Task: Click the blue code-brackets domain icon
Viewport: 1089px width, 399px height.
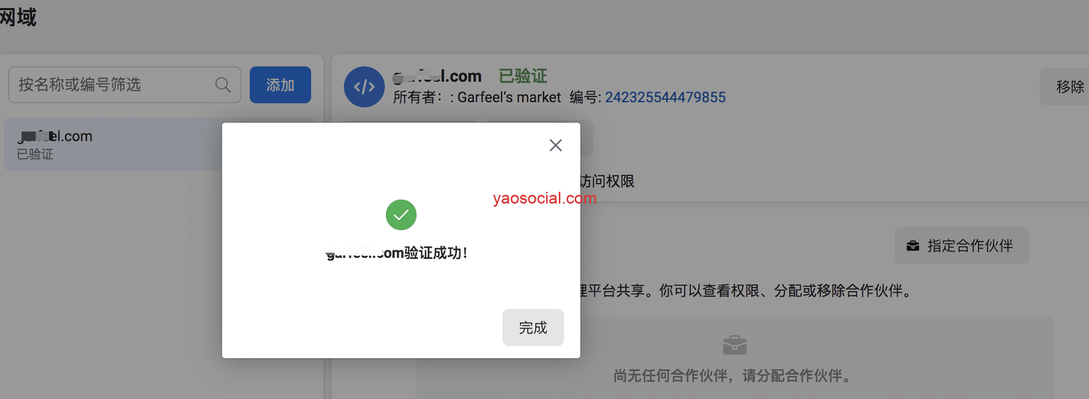Action: (x=364, y=87)
